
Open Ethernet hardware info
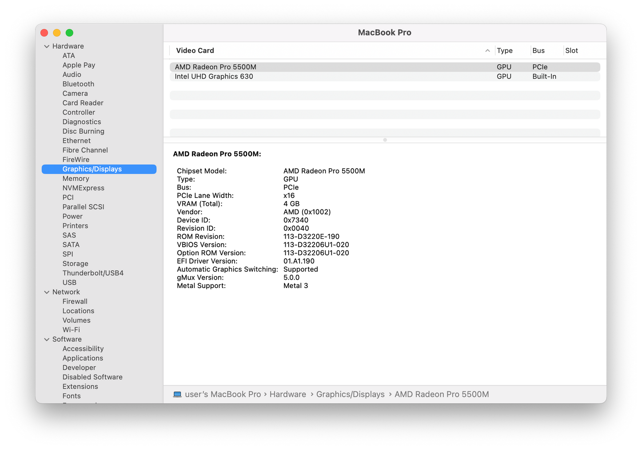pos(76,141)
